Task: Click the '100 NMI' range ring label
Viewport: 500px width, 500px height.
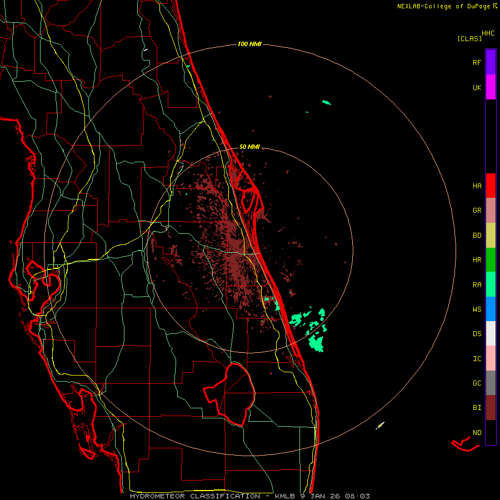Action: 249,44
